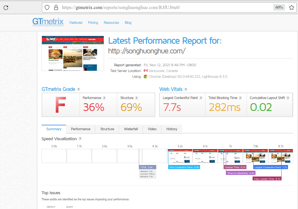Bookmark page with the star icon
This screenshot has height=209, width=298.
click(x=291, y=7)
